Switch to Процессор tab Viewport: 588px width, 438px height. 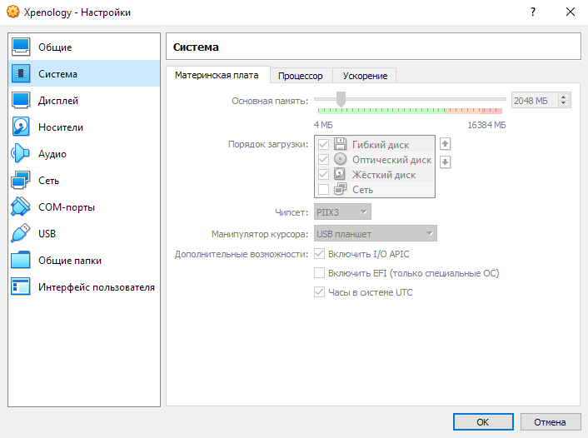click(301, 76)
